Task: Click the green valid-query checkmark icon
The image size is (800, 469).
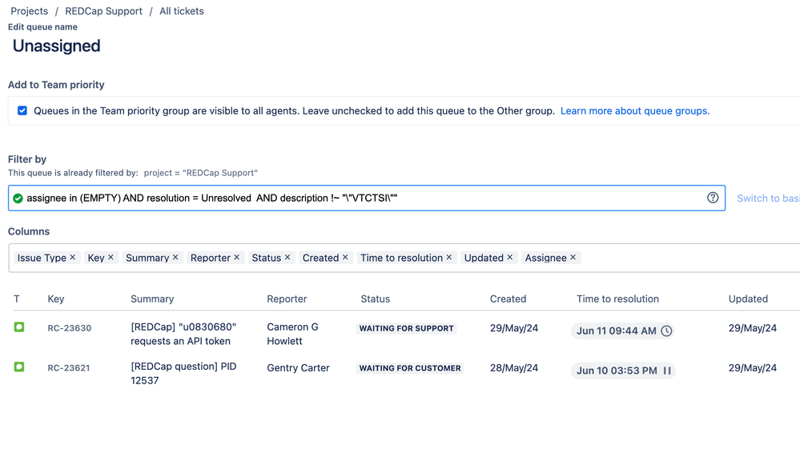Action: [x=18, y=198]
